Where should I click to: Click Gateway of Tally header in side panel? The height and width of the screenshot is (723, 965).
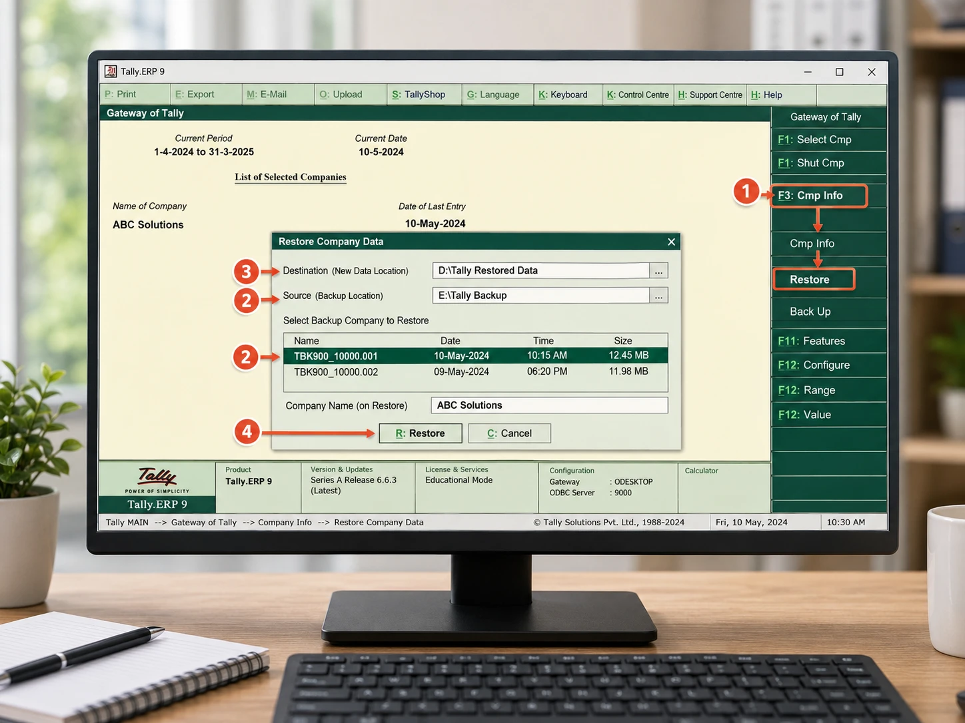click(826, 117)
